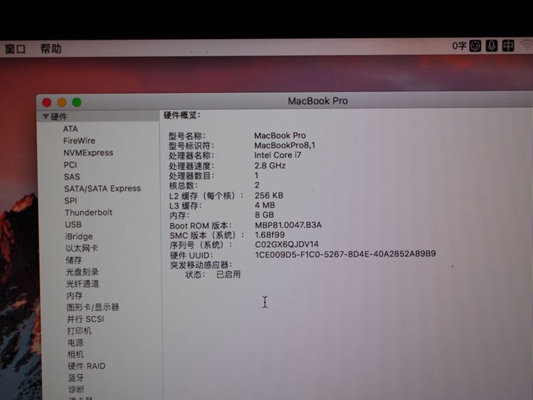Select 并行 SCSI in the sidebar

85,319
